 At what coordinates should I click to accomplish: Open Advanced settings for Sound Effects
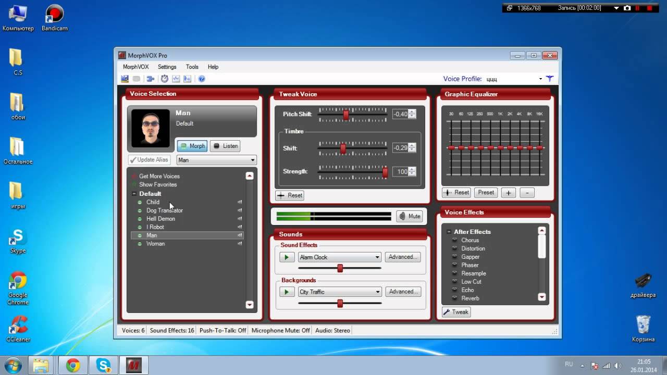coord(403,257)
